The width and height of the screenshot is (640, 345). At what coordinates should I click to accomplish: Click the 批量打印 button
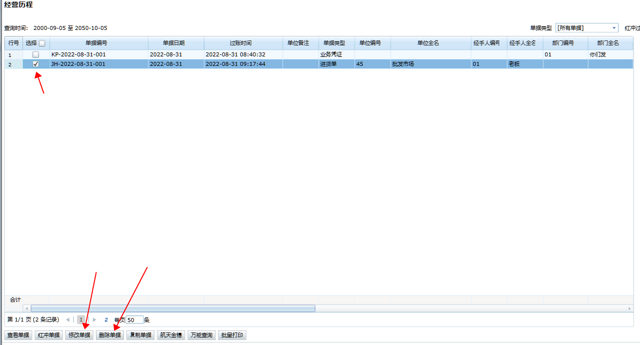232,335
